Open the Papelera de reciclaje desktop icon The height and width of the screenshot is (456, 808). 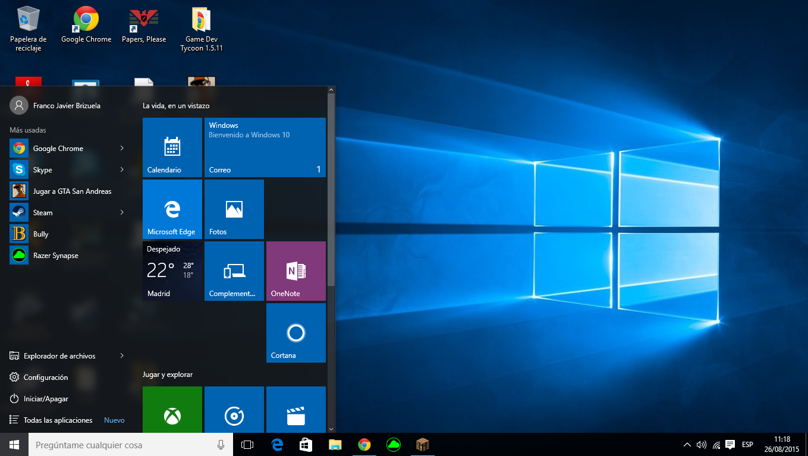(x=28, y=29)
